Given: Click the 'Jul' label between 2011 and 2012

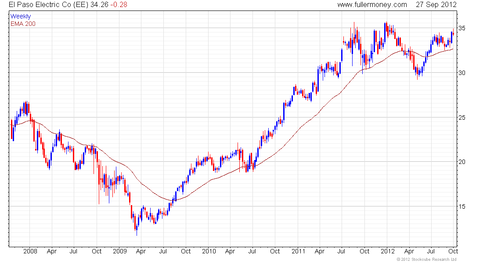Looking at the screenshot, I should click(341, 251).
